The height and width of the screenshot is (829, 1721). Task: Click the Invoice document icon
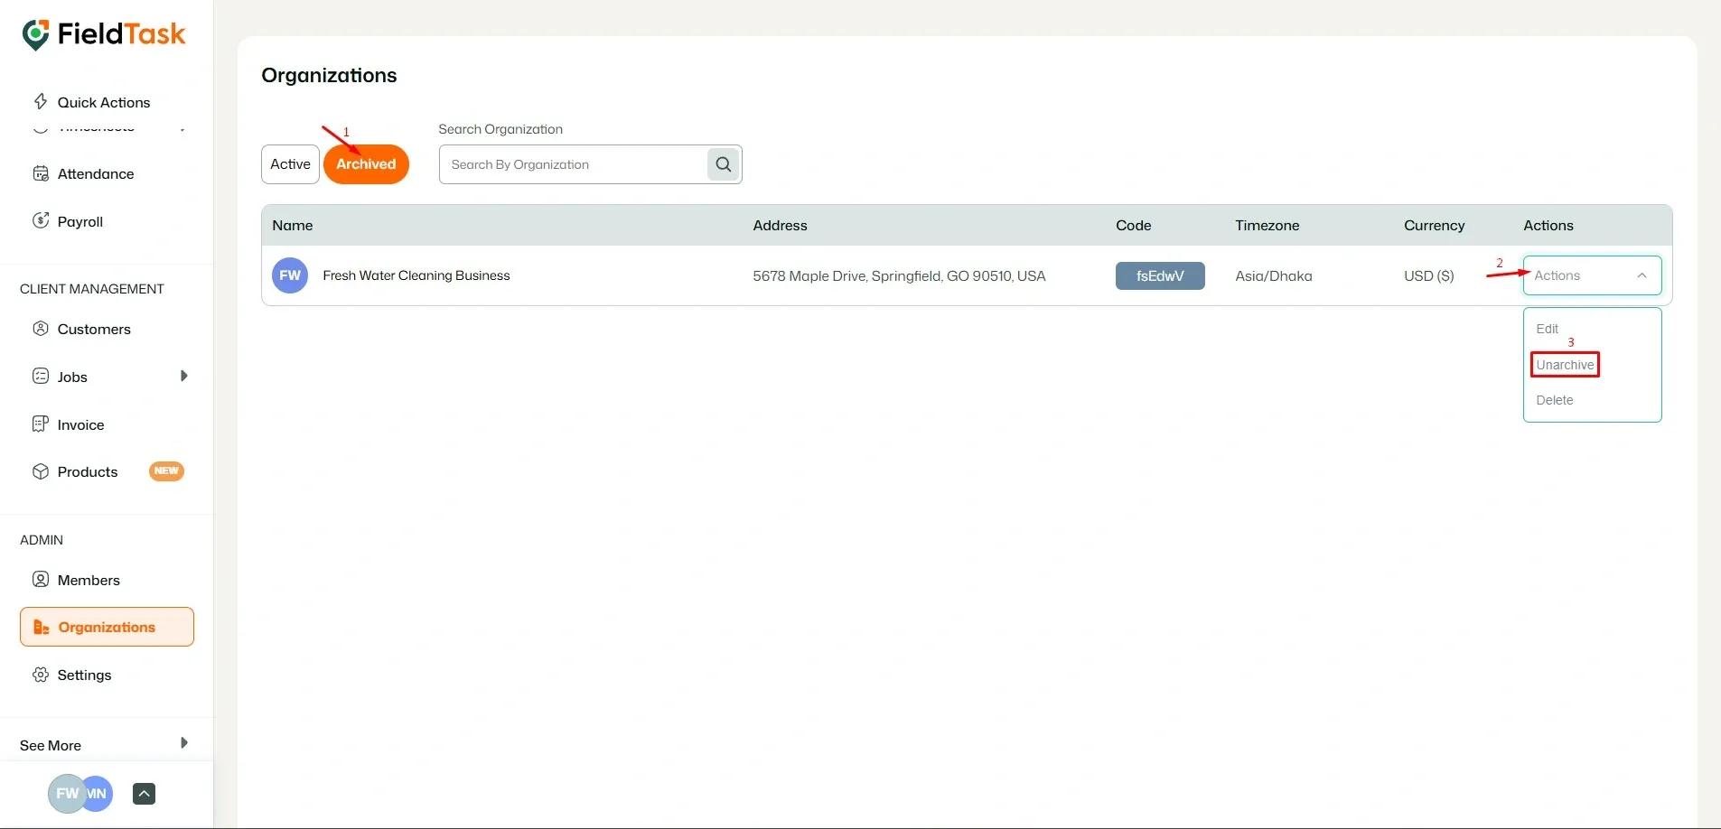coord(41,424)
